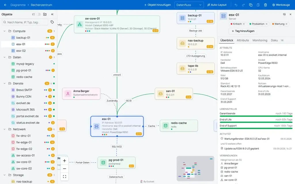Screen dimensions: 295x184
Task: Switch to the Attribute tab
Action: point(243,40)
